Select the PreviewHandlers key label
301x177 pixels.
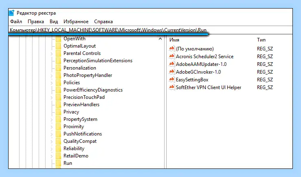coord(81,105)
